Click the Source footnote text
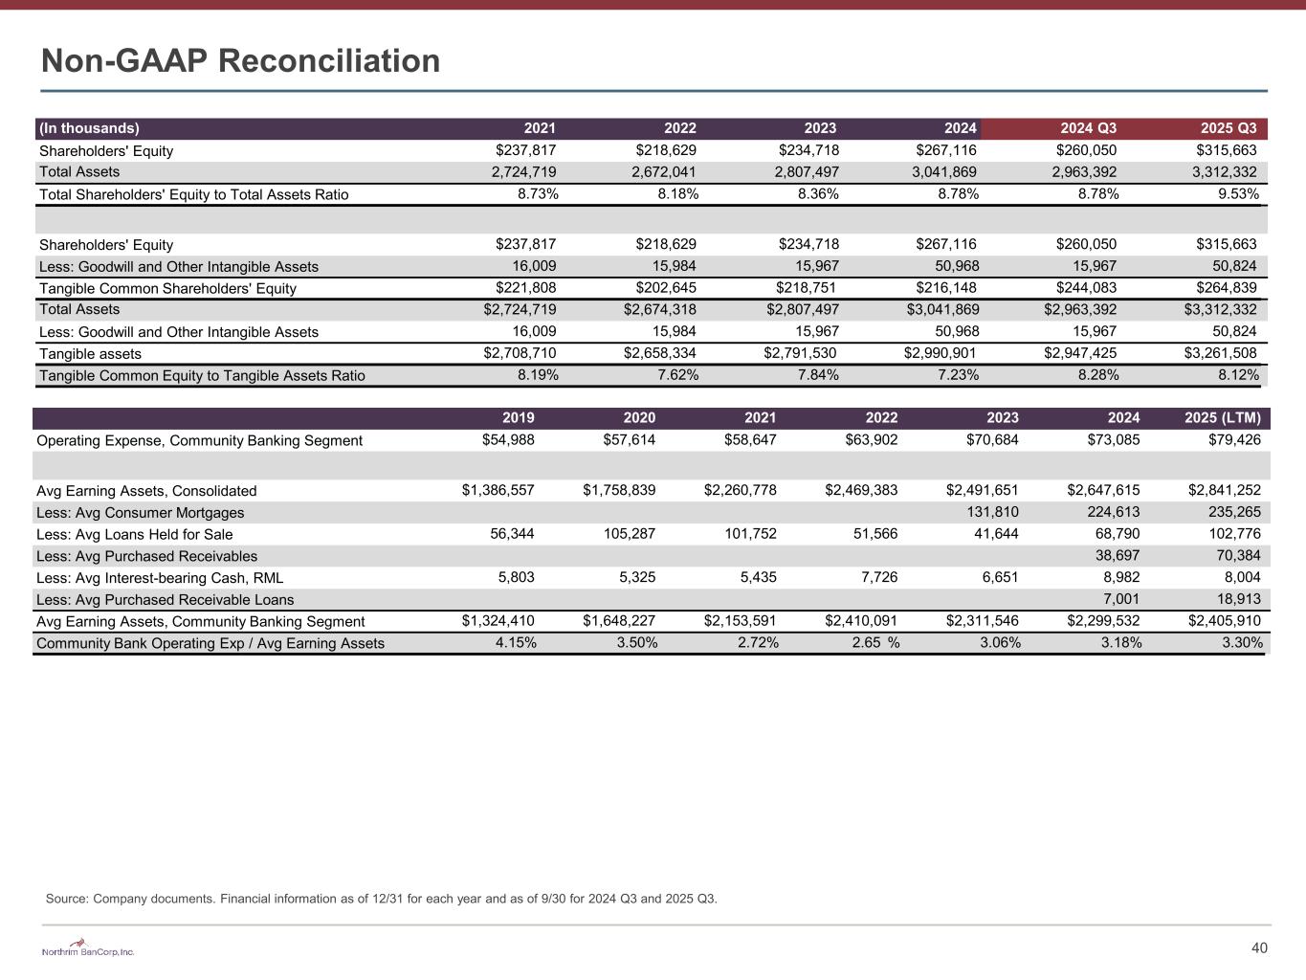Viewport: 1306px width, 980px height. (x=381, y=899)
